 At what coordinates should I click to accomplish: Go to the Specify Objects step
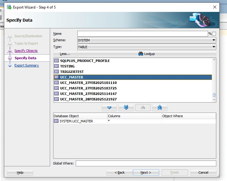[x=26, y=51]
